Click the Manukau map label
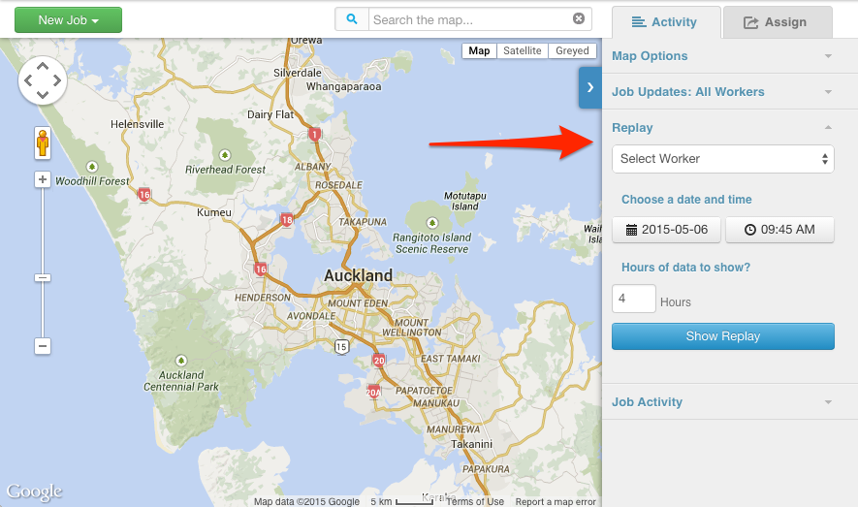 pos(436,403)
